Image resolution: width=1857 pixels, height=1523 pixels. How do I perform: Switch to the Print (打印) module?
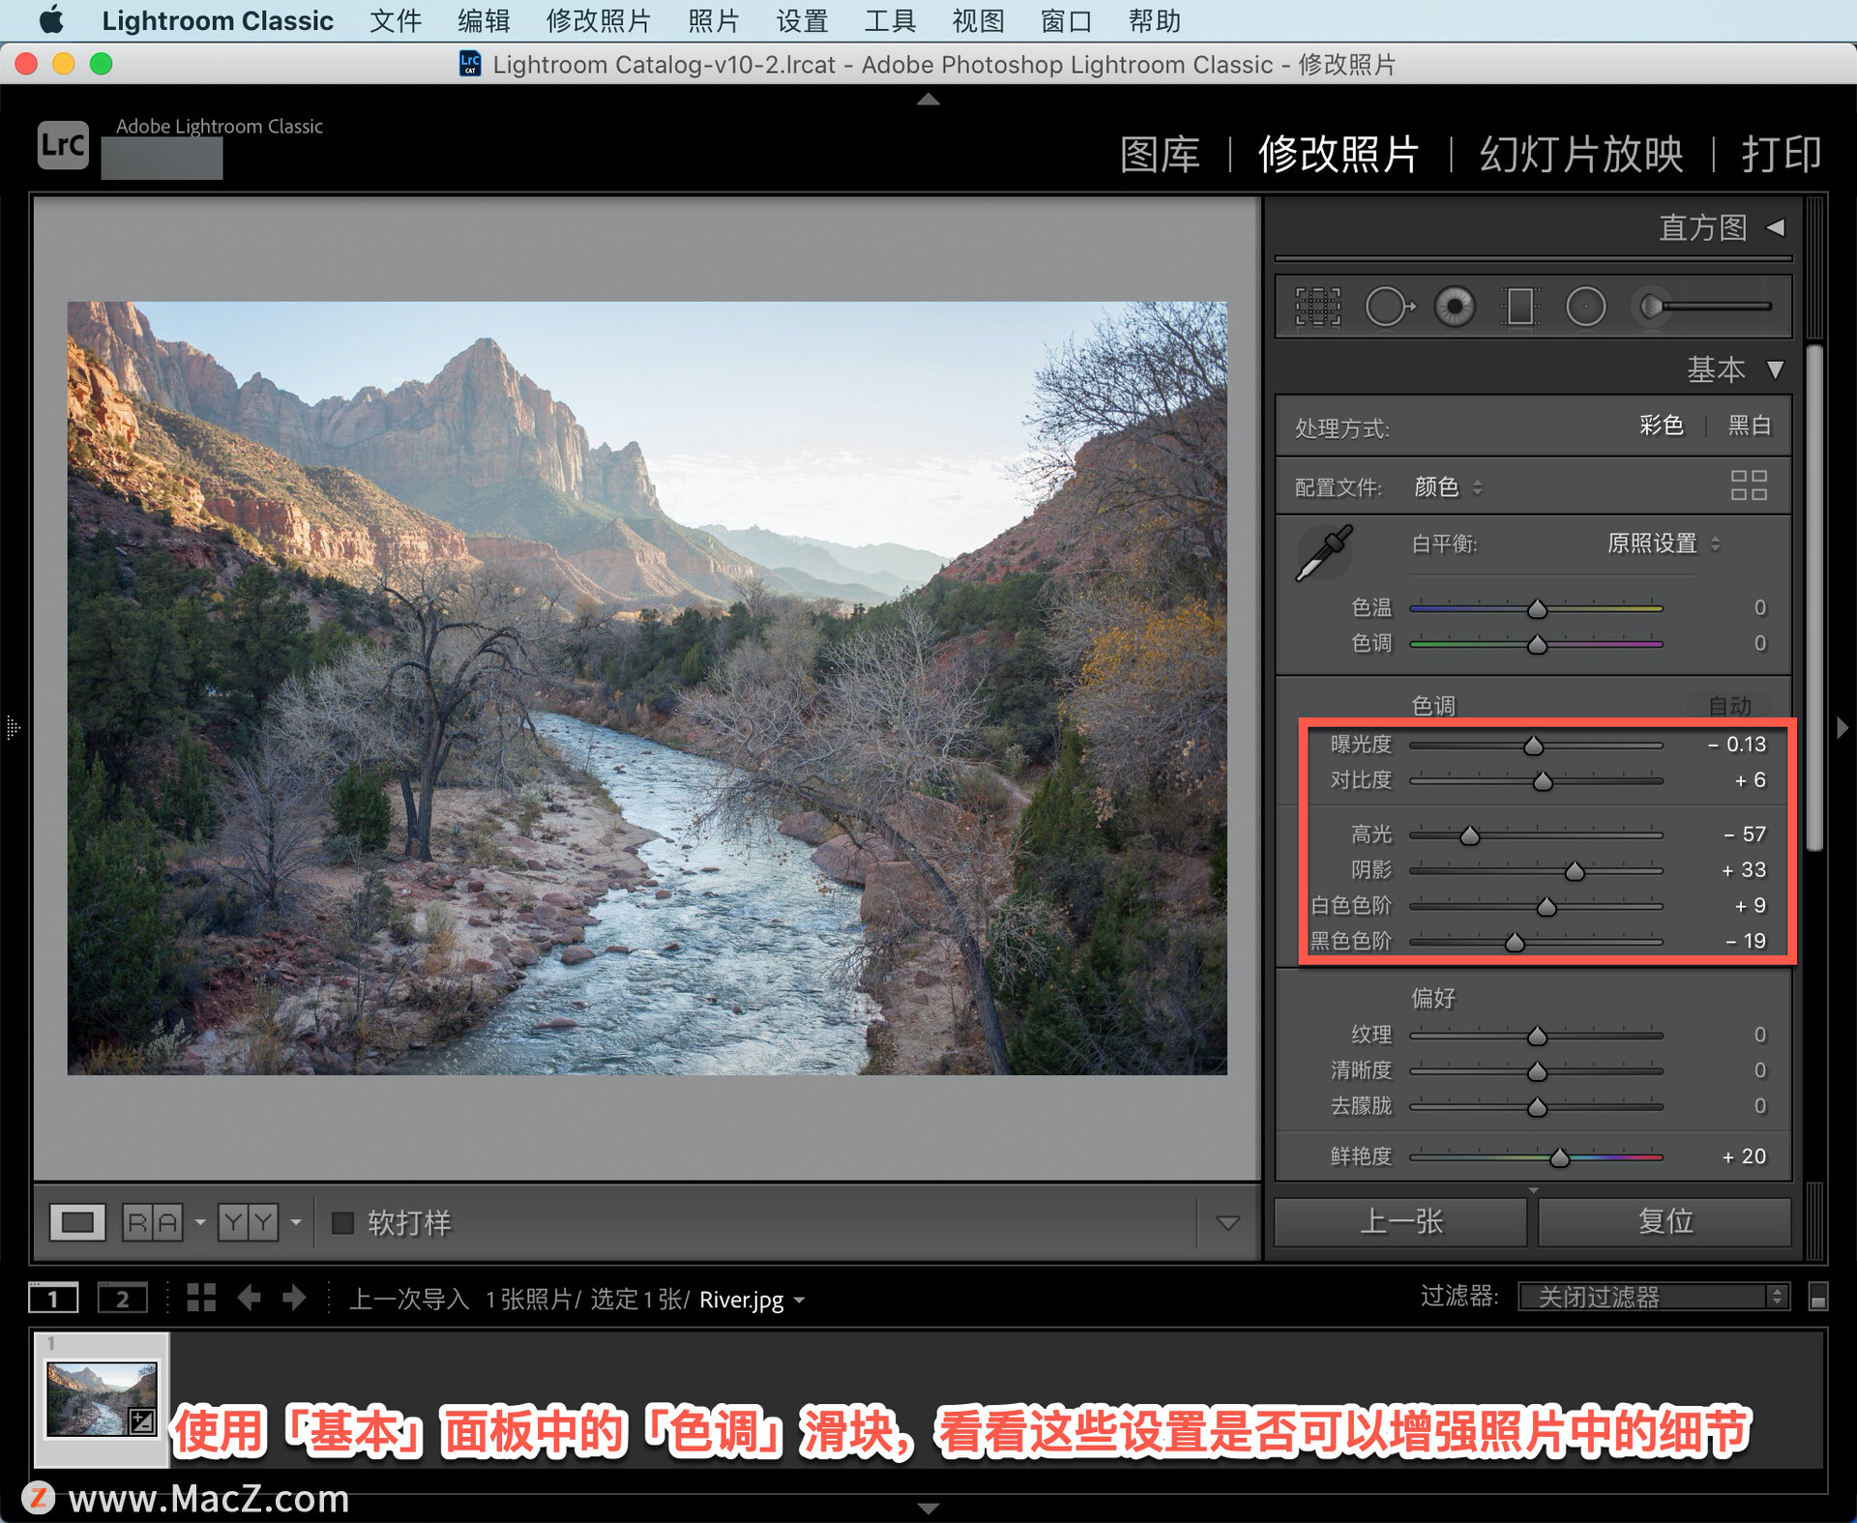coord(1782,154)
